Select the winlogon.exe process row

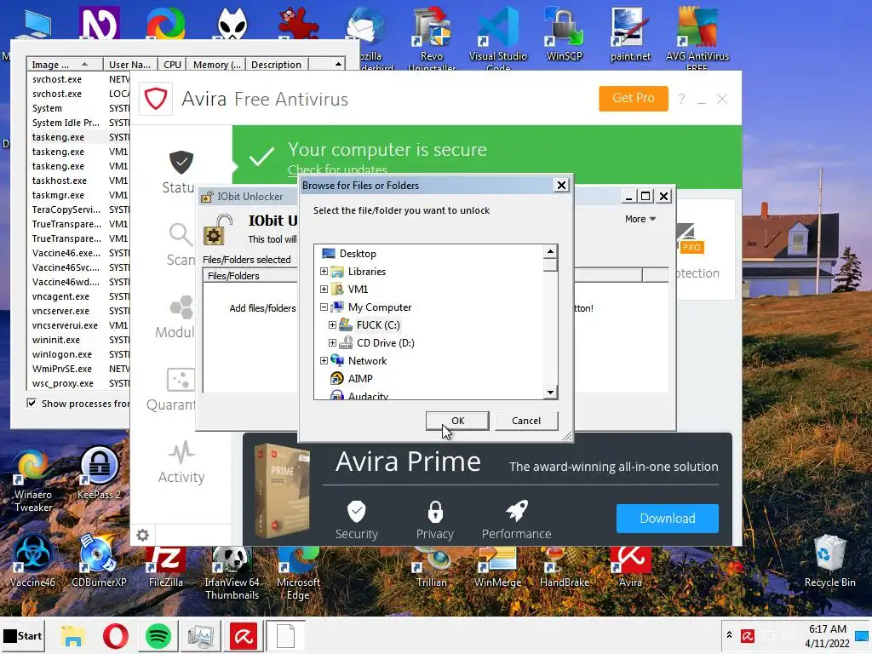pos(78,354)
